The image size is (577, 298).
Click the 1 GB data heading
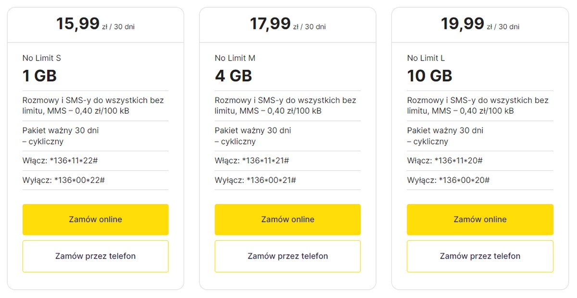39,76
